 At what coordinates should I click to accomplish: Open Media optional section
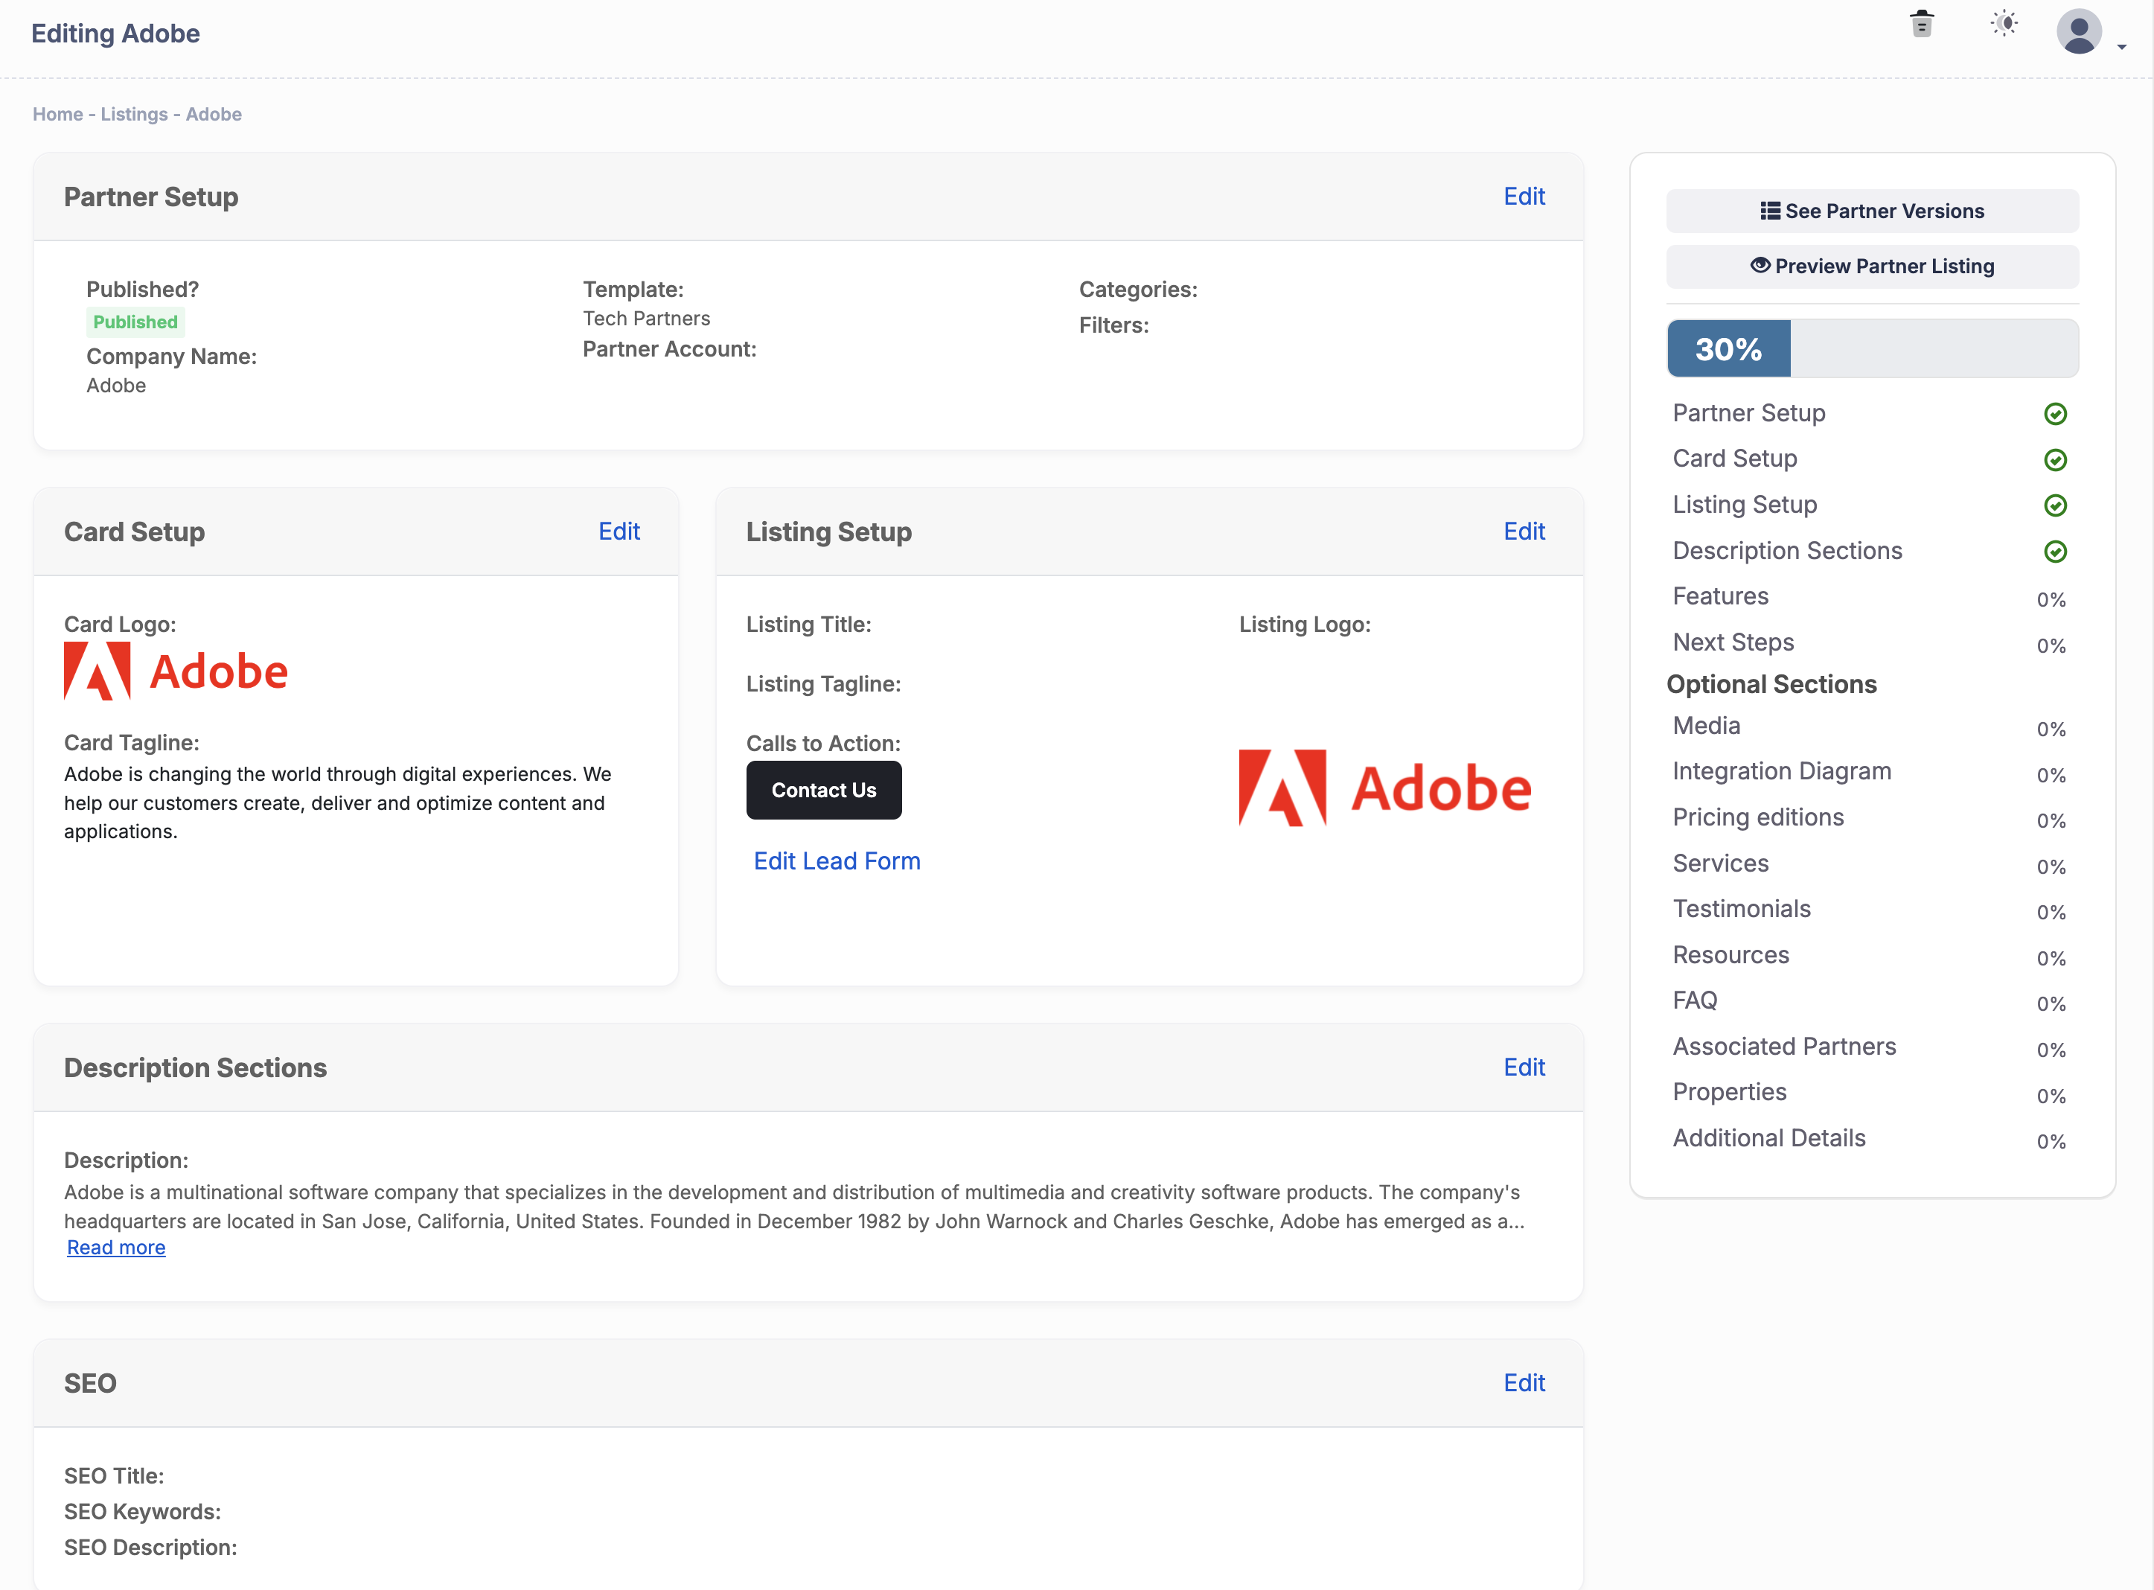pyautogui.click(x=1707, y=726)
